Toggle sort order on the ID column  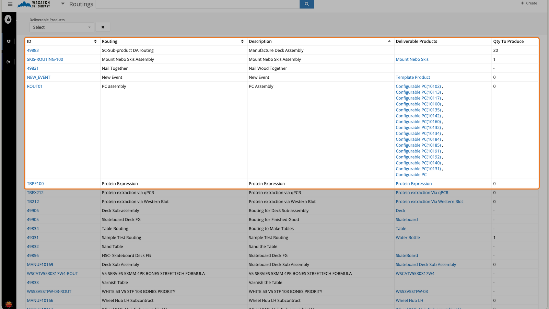[x=95, y=41]
